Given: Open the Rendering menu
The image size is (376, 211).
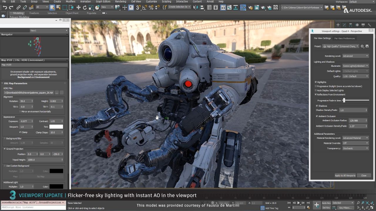Looking at the screenshot, I should click(x=120, y=1).
